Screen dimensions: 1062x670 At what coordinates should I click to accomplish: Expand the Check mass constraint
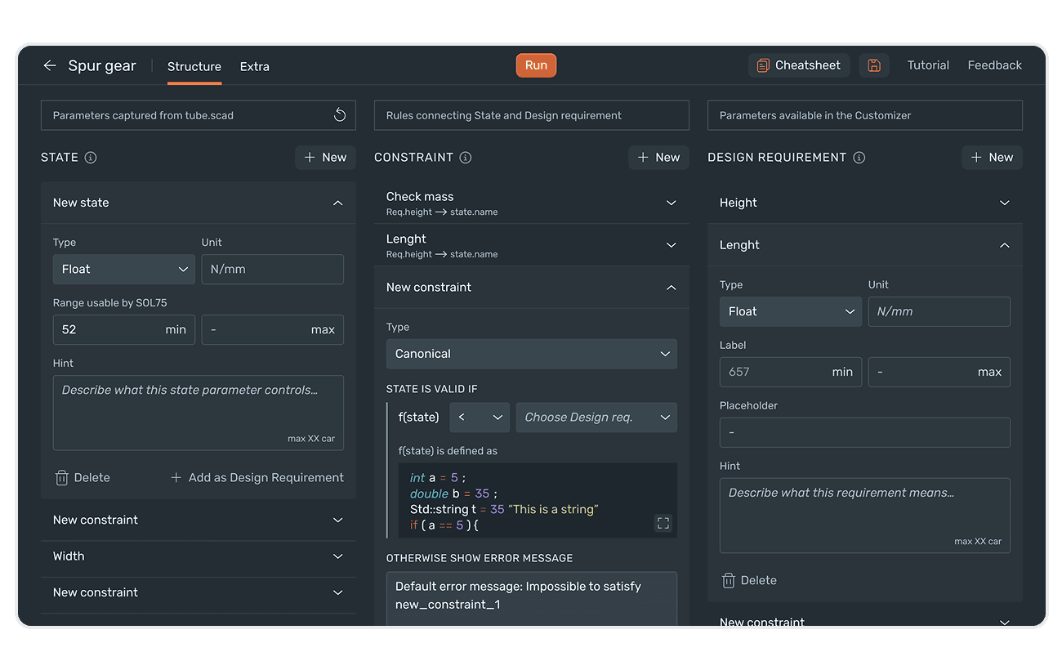tap(671, 203)
